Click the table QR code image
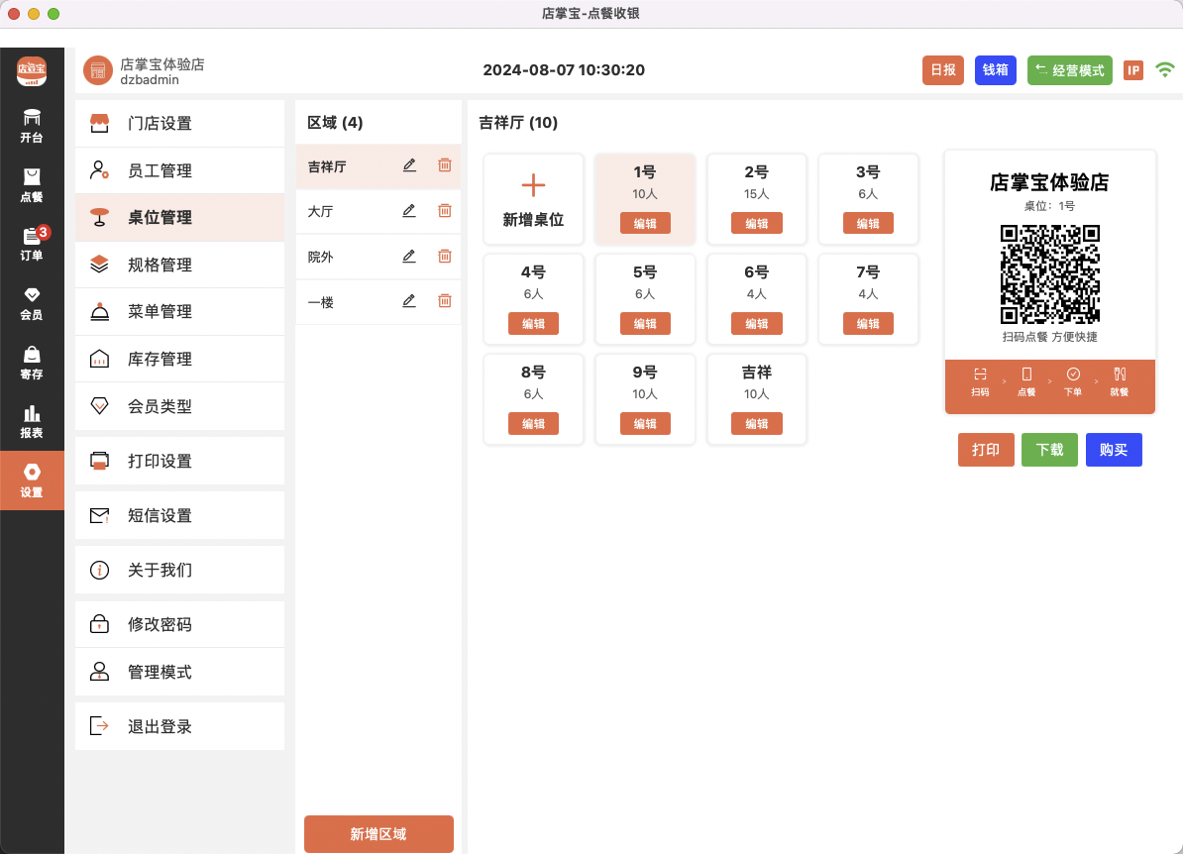Screen dimensions: 1183x854 click(1050, 274)
